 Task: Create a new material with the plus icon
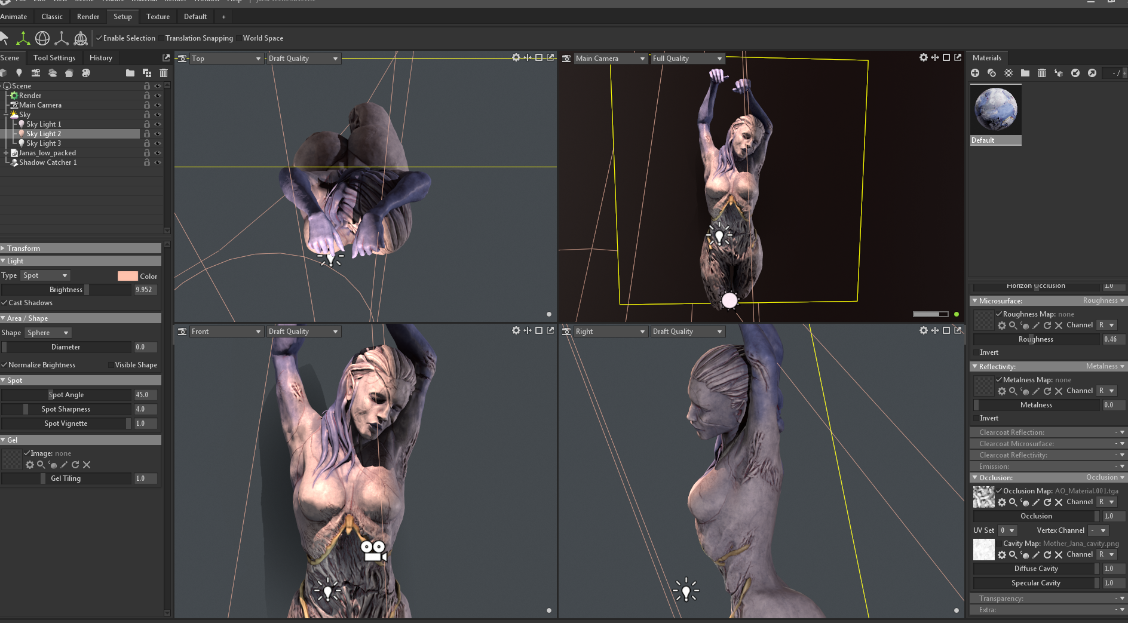[x=975, y=73]
